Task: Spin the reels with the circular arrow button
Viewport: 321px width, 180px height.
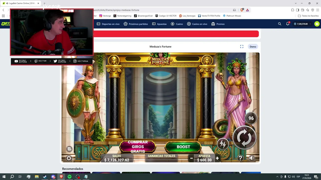Action: pyautogui.click(x=244, y=138)
